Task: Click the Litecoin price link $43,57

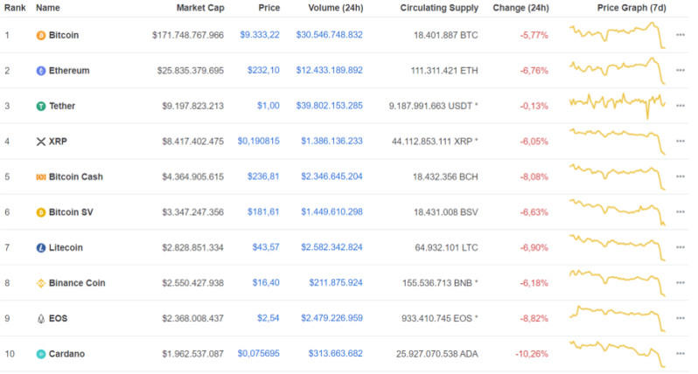Action: click(266, 247)
